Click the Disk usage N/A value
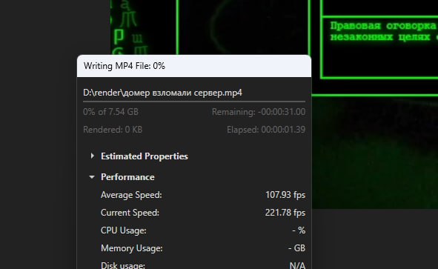This screenshot has height=269, width=438. point(297,265)
